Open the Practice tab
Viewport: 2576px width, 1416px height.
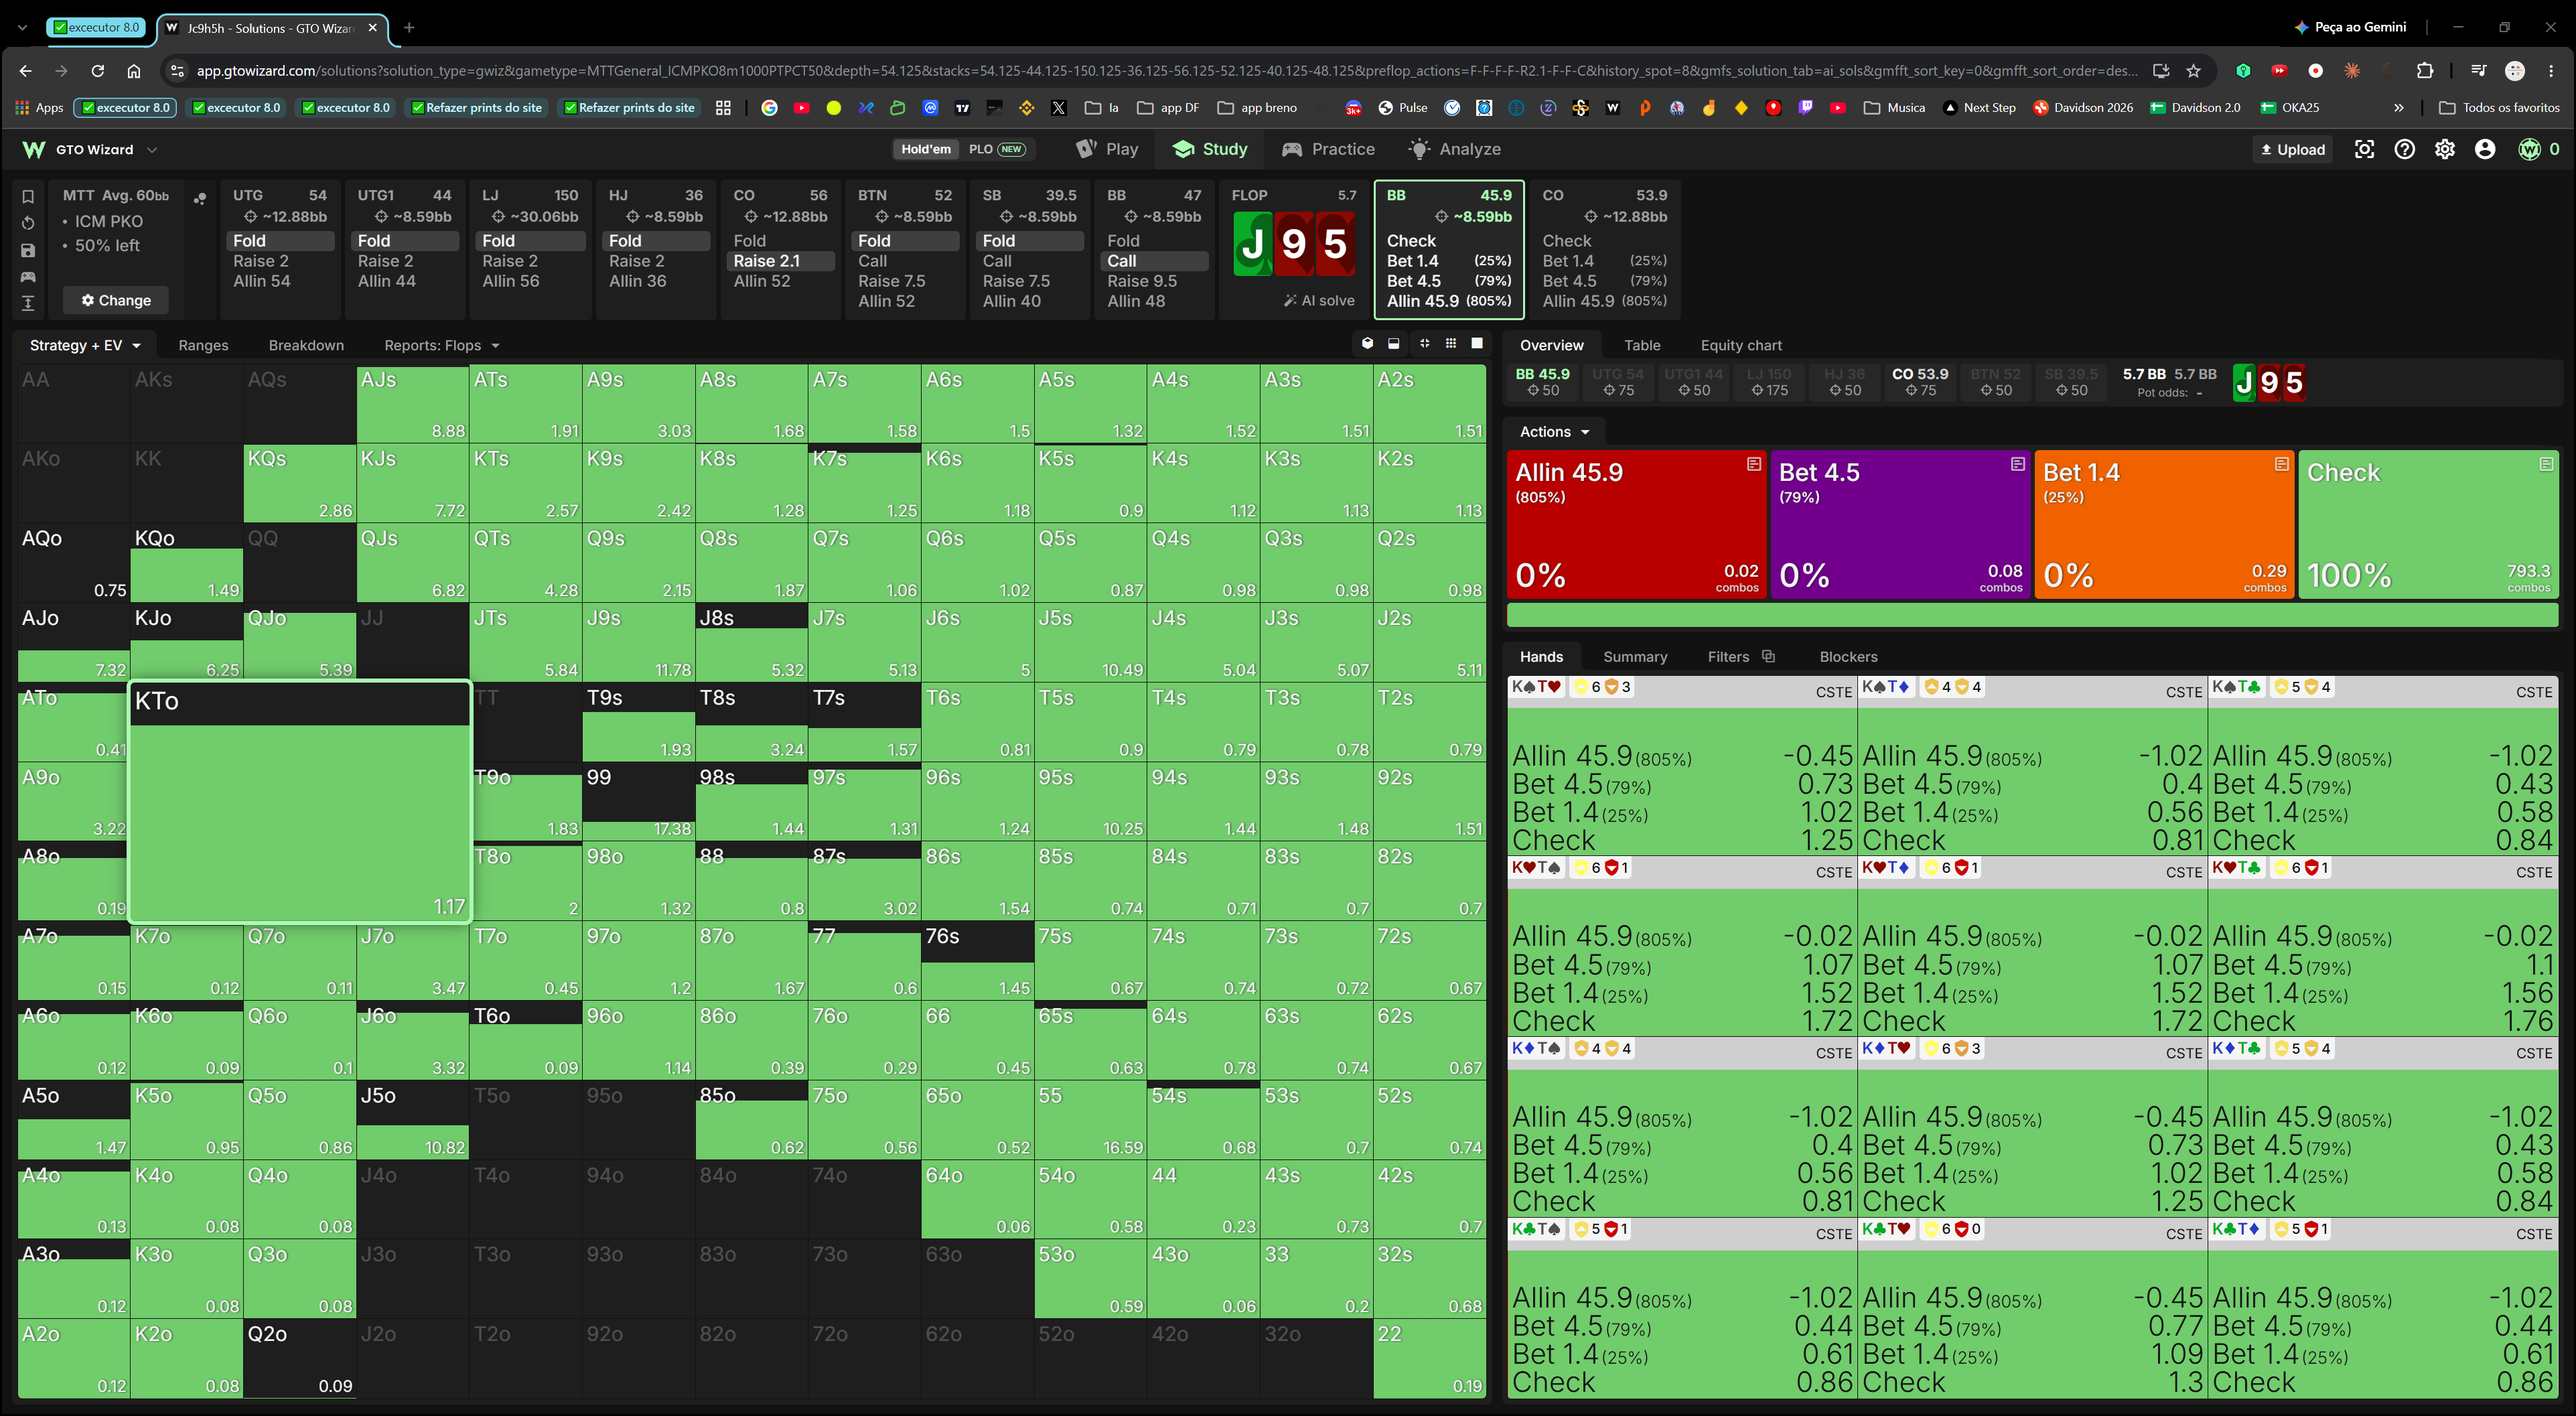click(1328, 149)
